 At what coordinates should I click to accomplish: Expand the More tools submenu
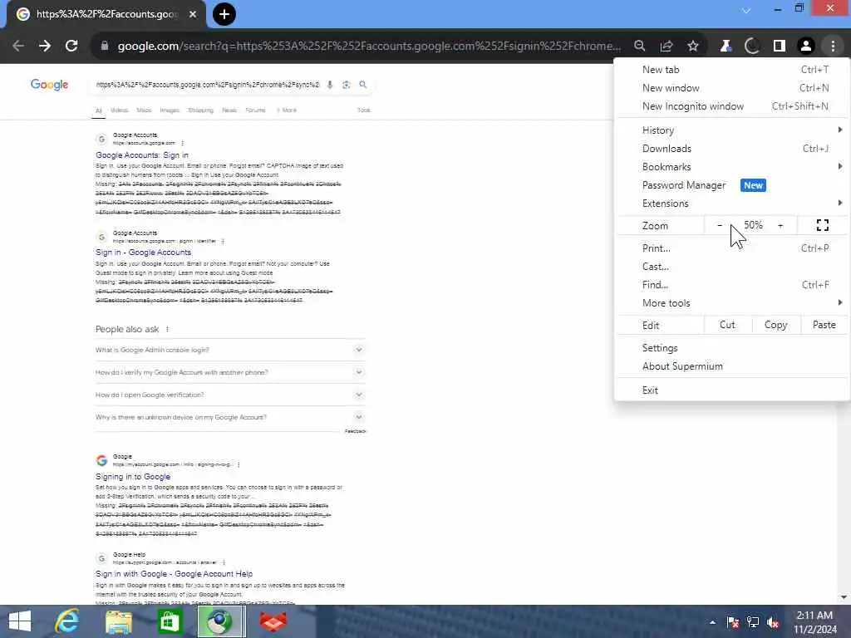tap(731, 303)
